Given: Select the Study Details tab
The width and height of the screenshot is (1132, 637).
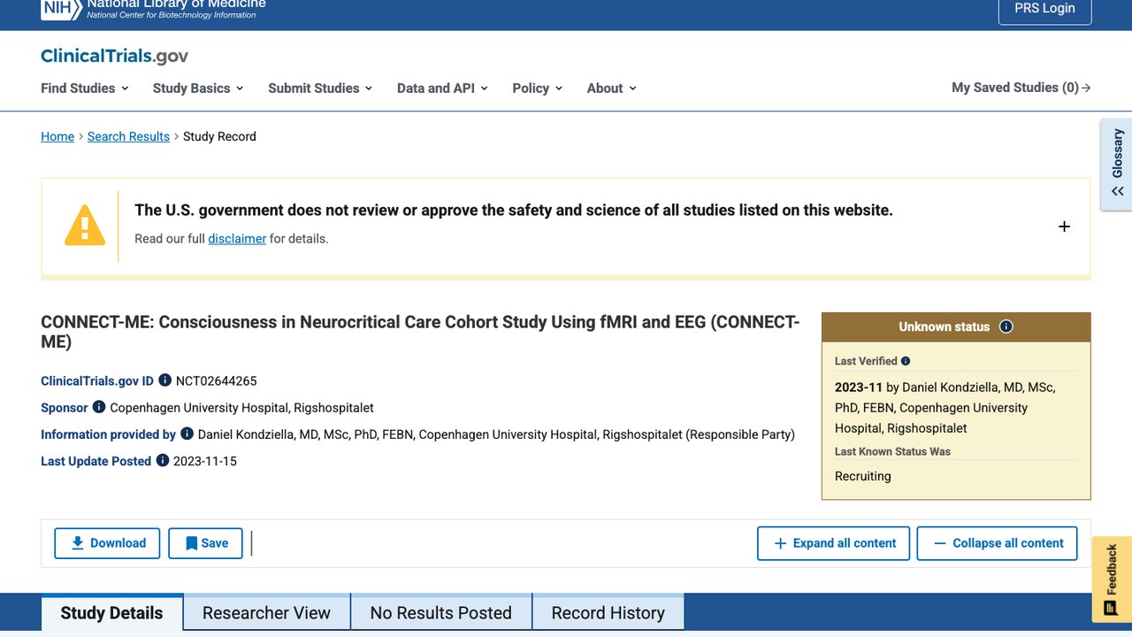Looking at the screenshot, I should tap(112, 613).
